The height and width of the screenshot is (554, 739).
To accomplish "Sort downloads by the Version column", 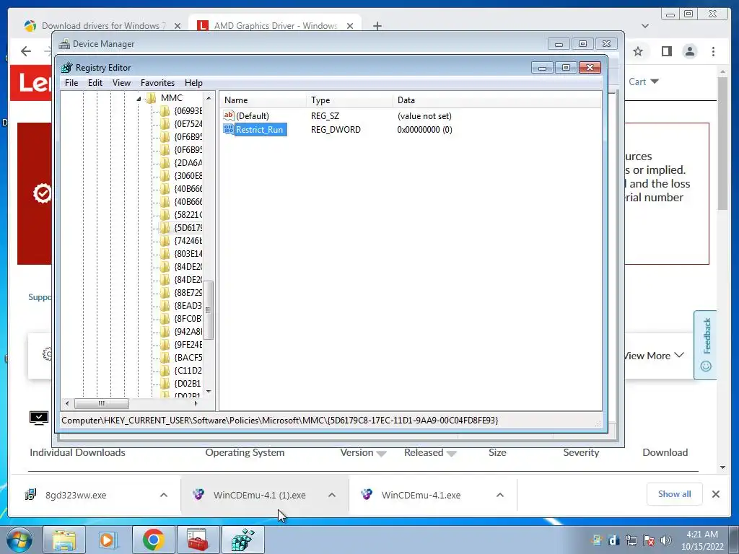I will tap(363, 453).
